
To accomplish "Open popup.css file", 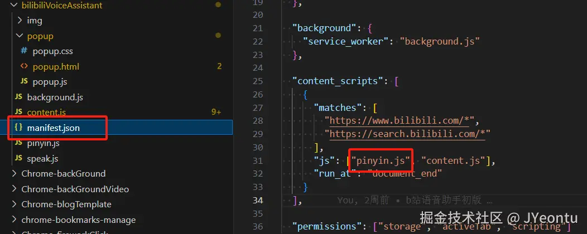I will click(53, 51).
